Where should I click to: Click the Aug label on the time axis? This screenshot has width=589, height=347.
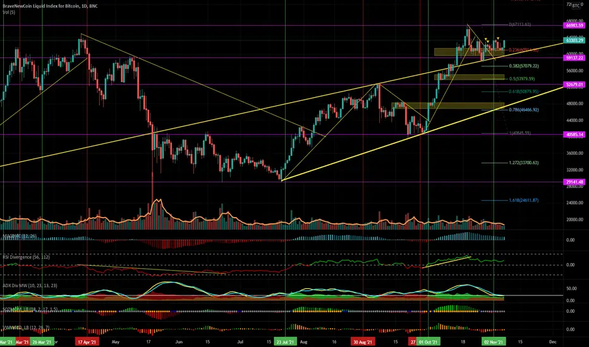tap(304, 342)
